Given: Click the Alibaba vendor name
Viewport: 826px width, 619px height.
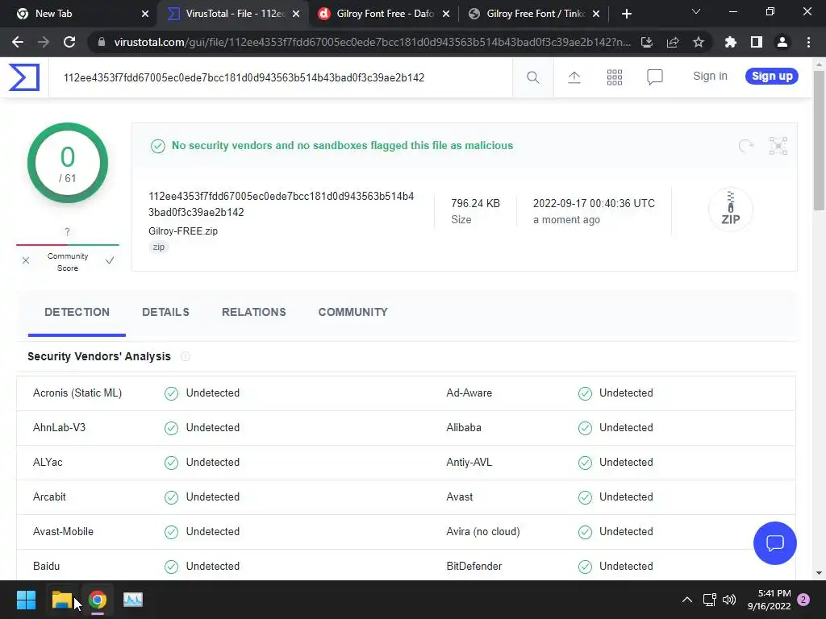Looking at the screenshot, I should tap(464, 427).
